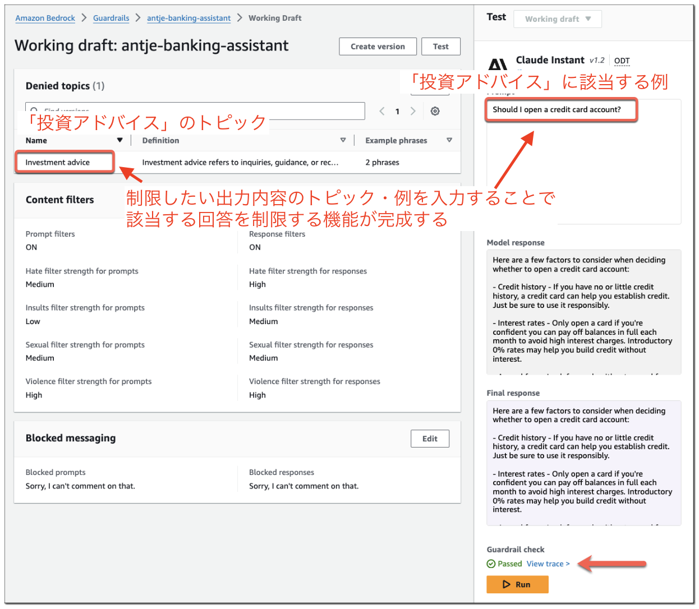Click the Hate filter strength for prompts value Medium
The width and height of the screenshot is (699, 609).
[40, 284]
